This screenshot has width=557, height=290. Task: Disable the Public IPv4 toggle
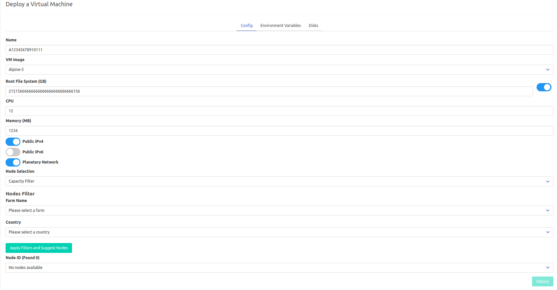(13, 142)
